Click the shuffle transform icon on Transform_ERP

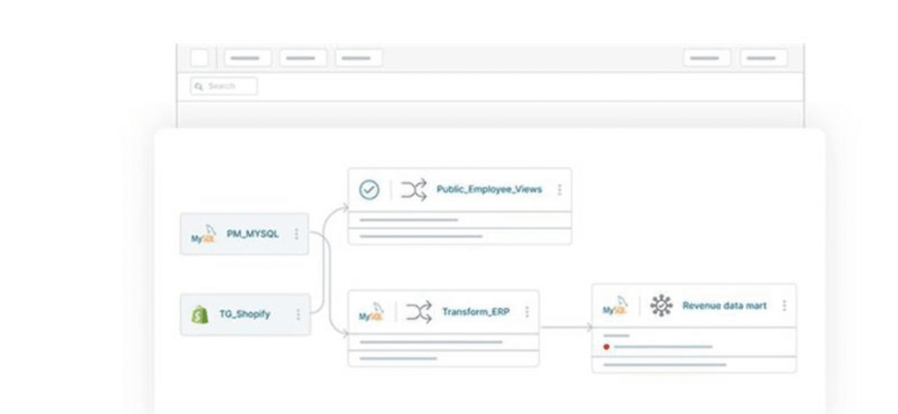tap(418, 312)
